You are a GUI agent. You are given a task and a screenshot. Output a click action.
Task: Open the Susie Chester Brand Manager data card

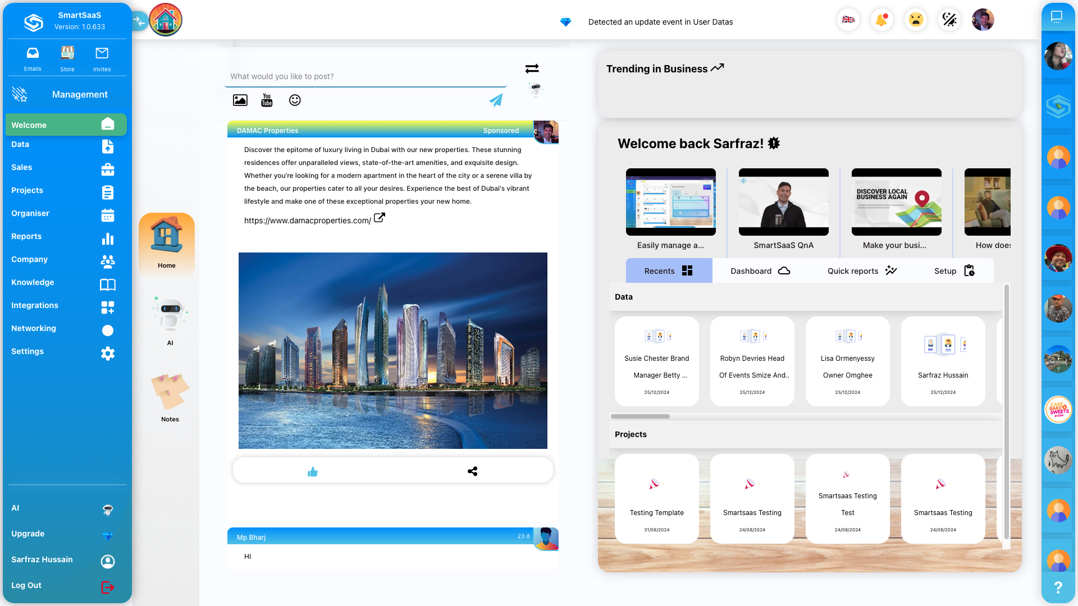pyautogui.click(x=657, y=361)
